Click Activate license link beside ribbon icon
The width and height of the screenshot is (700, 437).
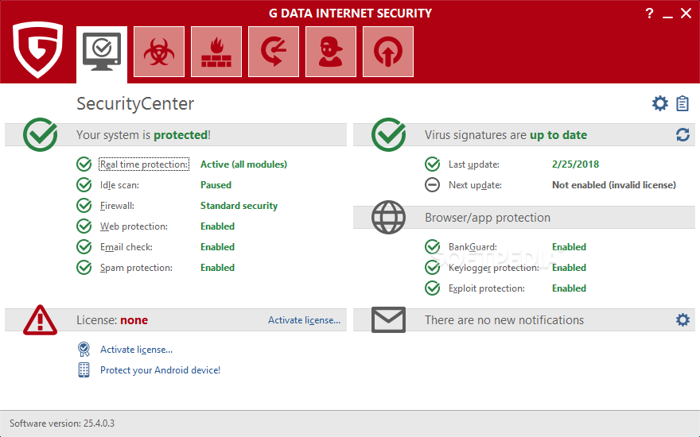coord(136,349)
